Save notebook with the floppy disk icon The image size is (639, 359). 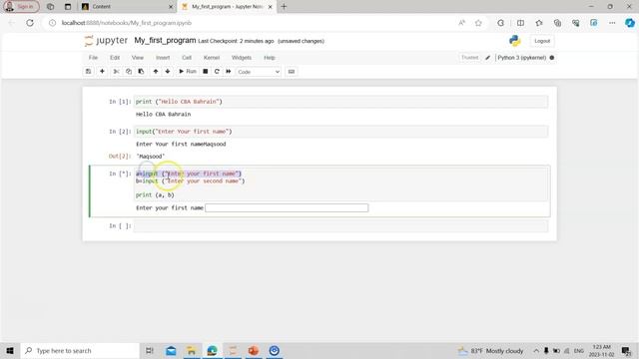(88, 72)
